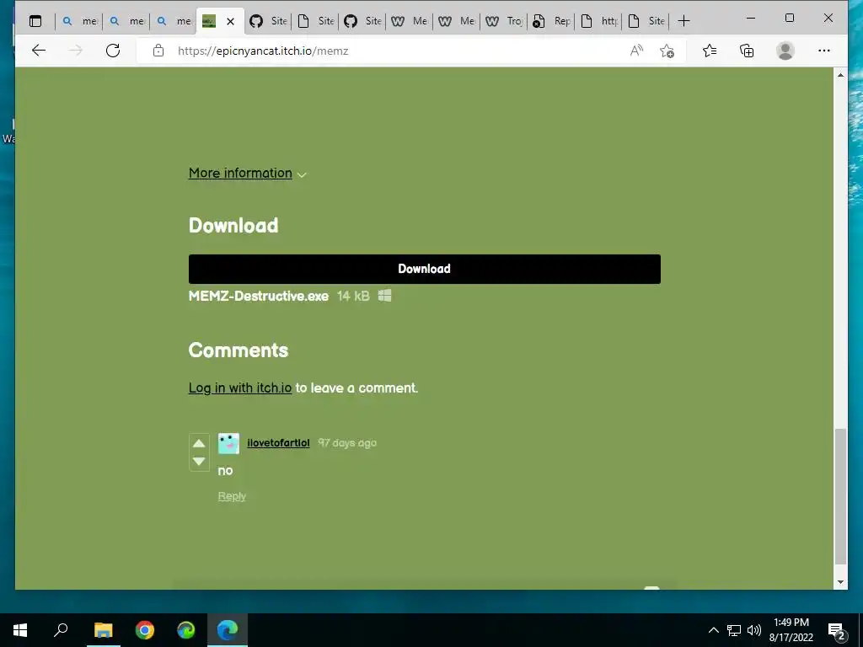Add this page to favorites

tap(667, 51)
